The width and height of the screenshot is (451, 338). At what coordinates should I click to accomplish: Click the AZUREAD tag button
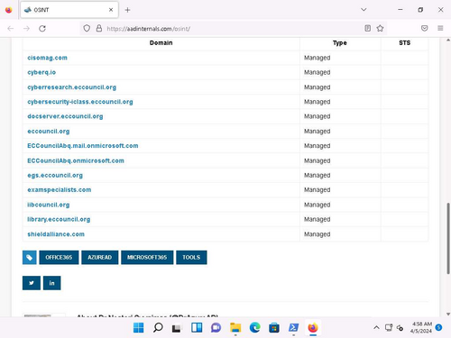(x=100, y=258)
